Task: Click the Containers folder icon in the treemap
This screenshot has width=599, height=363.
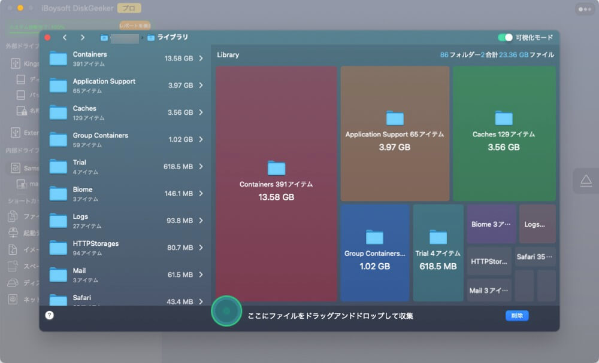Action: [x=277, y=168]
